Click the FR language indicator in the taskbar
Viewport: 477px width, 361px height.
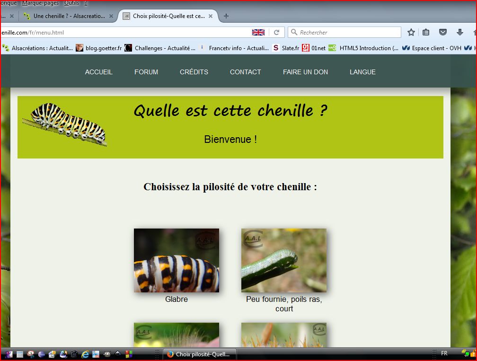pos(444,353)
